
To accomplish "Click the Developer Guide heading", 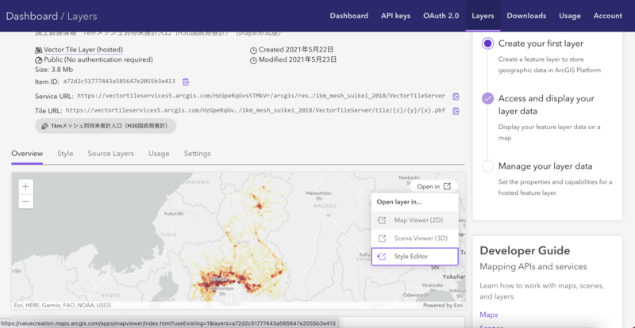I will (525, 250).
